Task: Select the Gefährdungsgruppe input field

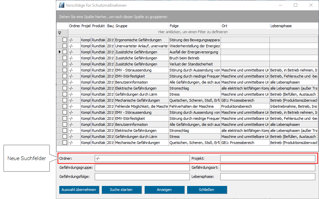Action: click(x=142, y=167)
